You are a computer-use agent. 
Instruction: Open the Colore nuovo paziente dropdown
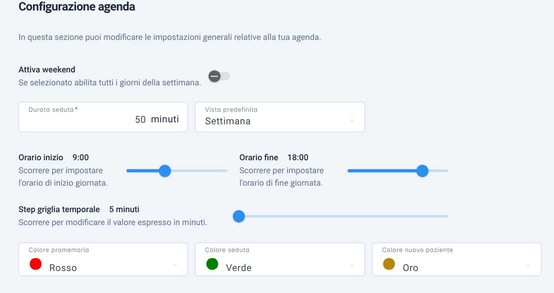click(456, 259)
